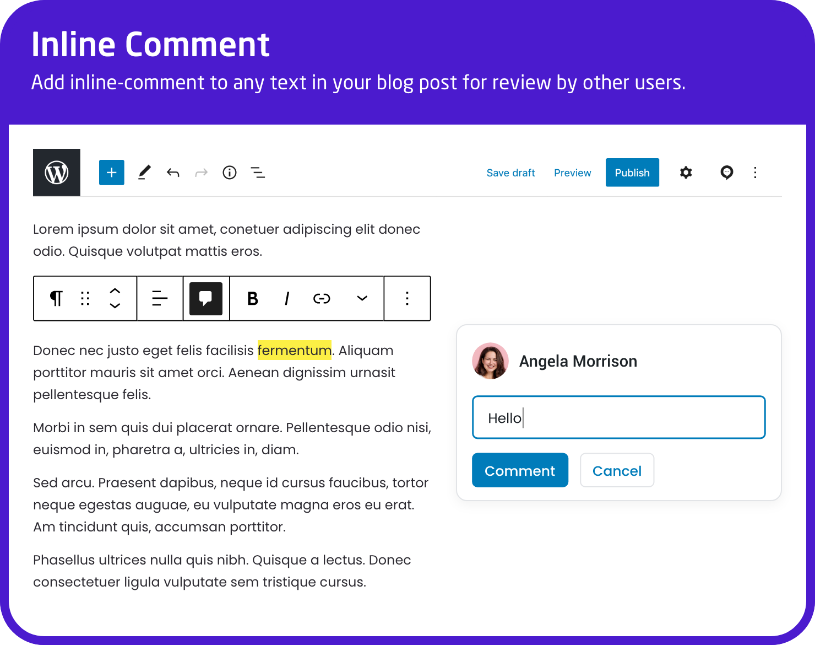Publish the post
Screen dimensions: 815x645
pos(632,173)
